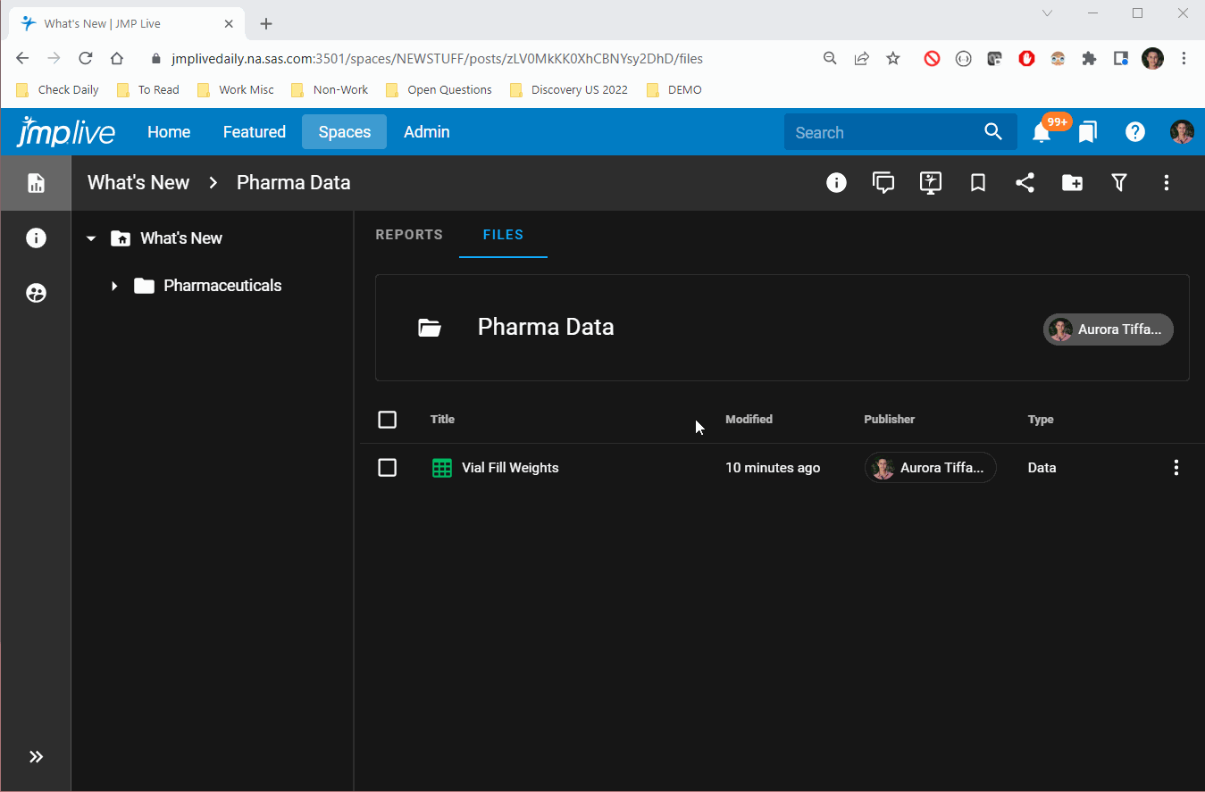Switch to the Reports tab
Screen dimensions: 1205x792
tap(409, 235)
